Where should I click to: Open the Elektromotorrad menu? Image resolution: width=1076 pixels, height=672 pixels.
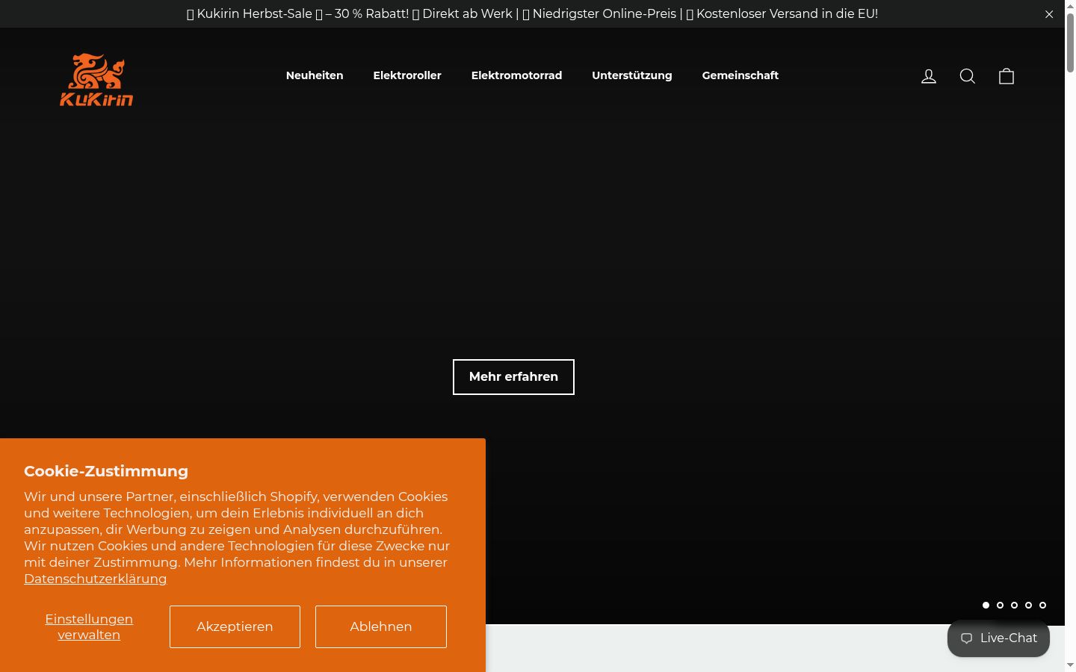point(516,75)
